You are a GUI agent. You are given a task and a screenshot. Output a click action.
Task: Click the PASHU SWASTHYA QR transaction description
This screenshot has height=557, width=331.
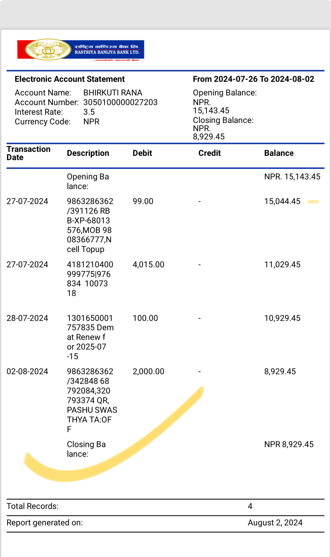(92, 400)
